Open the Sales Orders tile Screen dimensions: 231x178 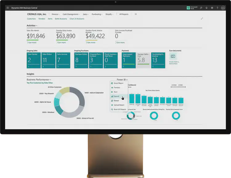(48, 60)
